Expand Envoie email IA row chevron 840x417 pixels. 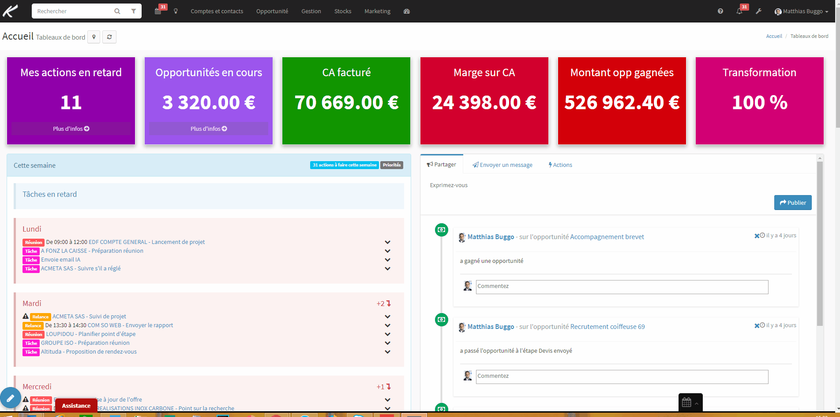click(x=387, y=260)
